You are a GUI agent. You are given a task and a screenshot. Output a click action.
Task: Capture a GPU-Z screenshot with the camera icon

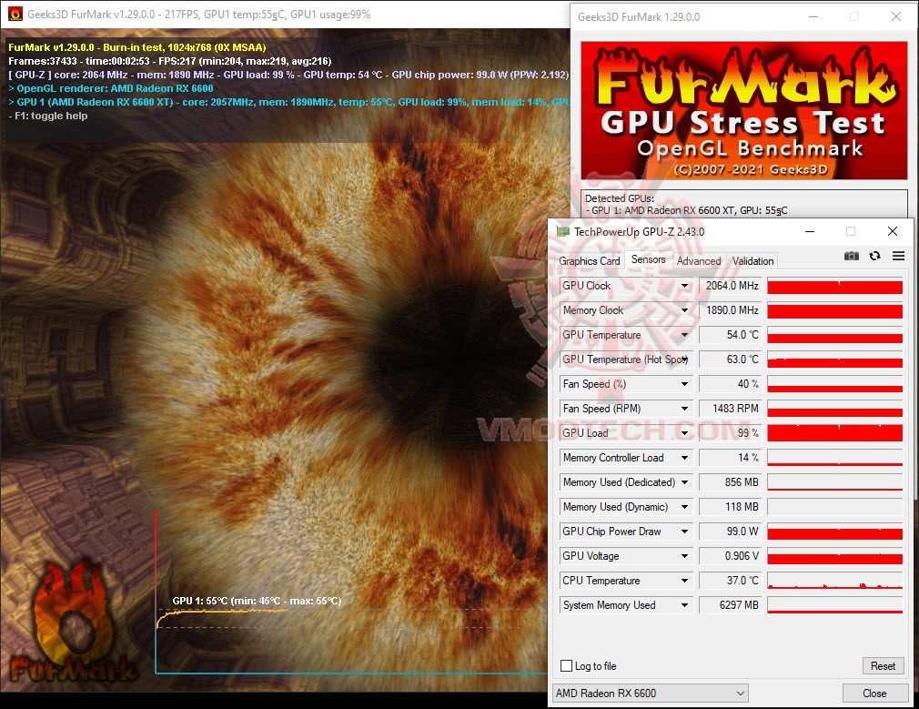tap(852, 257)
